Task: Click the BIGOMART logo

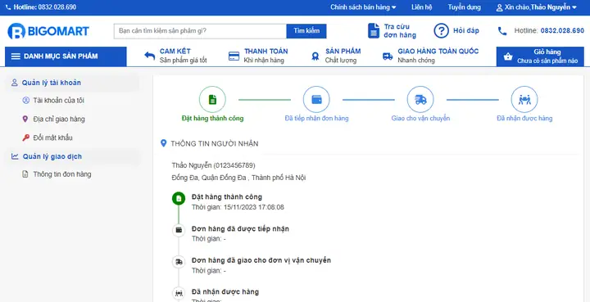Action: [x=48, y=31]
